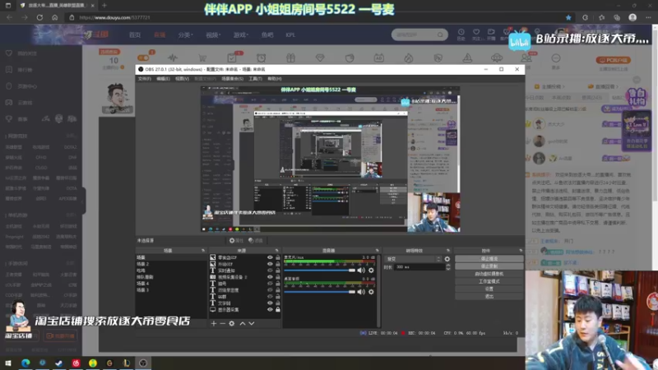Mute the 桌面音频 speaker icon
658x370 pixels.
coord(361,292)
